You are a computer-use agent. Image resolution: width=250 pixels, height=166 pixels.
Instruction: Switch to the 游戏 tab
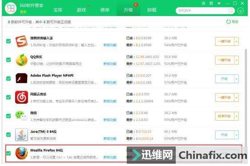click(81, 10)
